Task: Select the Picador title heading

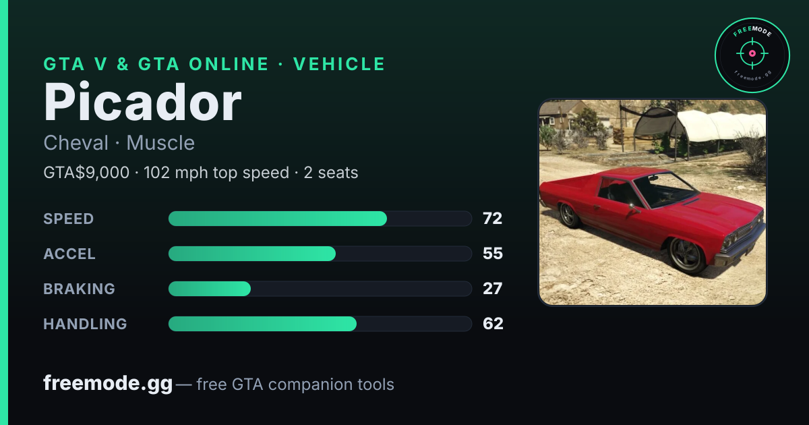Action: click(x=142, y=103)
